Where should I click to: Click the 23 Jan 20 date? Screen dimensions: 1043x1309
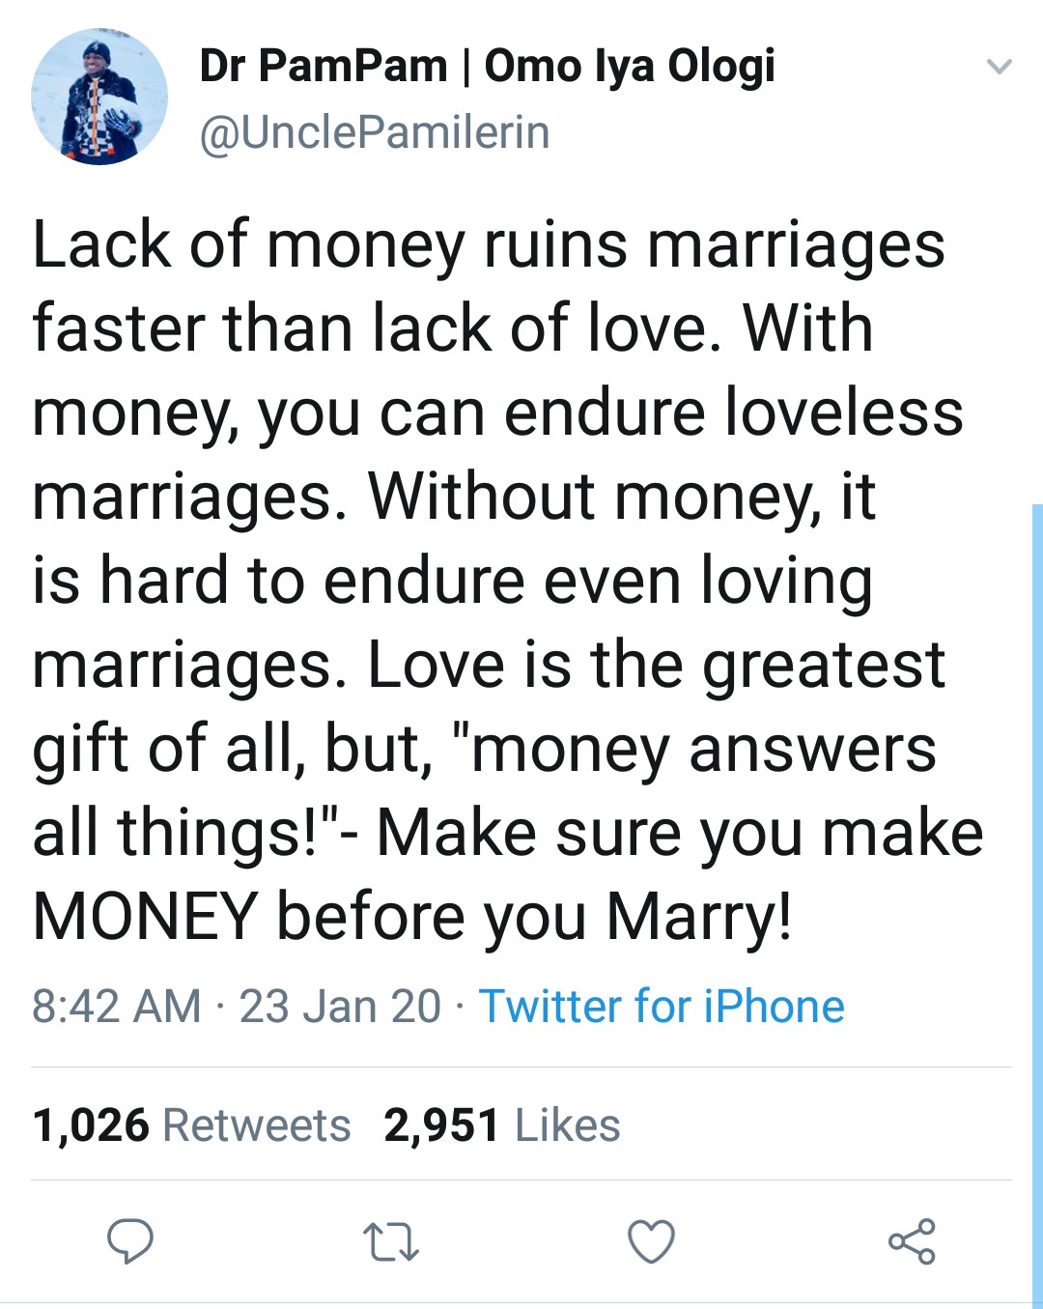pyautogui.click(x=340, y=1007)
